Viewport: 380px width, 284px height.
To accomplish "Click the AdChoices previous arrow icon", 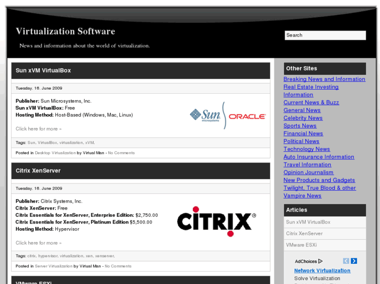I will click(346, 261).
